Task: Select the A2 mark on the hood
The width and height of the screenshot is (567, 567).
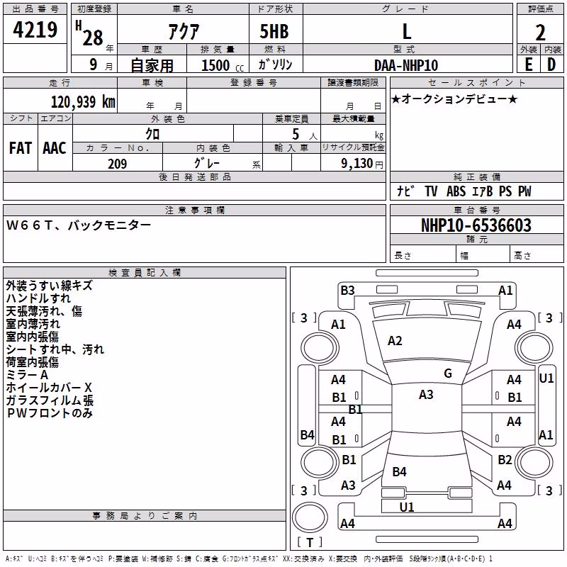Action: click(x=395, y=341)
